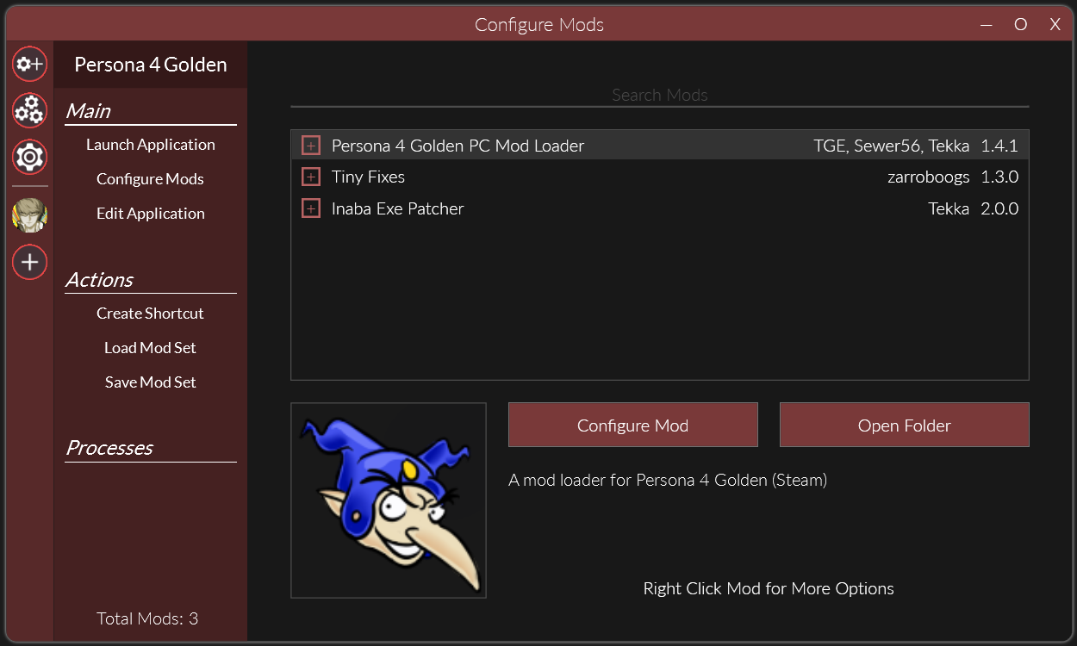Click the Configure Mod button
Image resolution: width=1077 pixels, height=646 pixels.
633,425
